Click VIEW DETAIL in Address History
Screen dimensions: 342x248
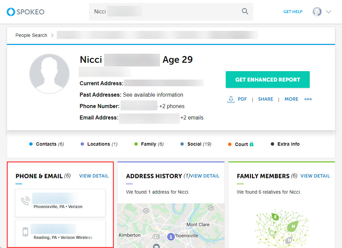pyautogui.click(x=205, y=176)
